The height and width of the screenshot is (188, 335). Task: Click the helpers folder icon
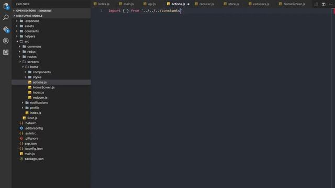coord(21,36)
